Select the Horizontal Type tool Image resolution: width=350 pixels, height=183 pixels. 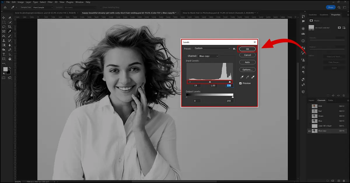coord(4,54)
